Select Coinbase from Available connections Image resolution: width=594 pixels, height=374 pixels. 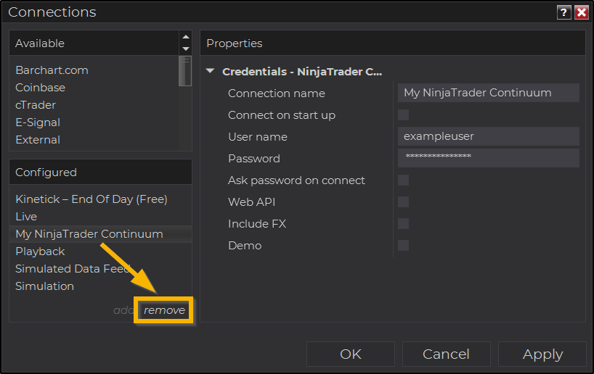[40, 88]
